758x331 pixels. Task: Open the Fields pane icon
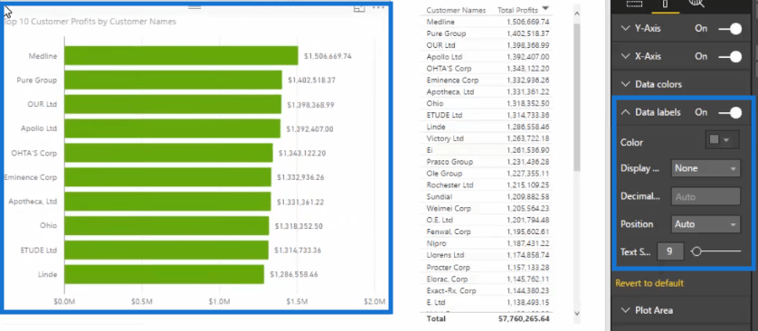633,4
